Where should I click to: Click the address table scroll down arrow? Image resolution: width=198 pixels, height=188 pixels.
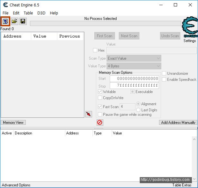click(x=194, y=179)
